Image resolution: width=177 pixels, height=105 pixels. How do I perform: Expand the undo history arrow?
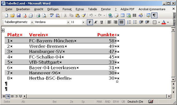(x=95, y=15)
